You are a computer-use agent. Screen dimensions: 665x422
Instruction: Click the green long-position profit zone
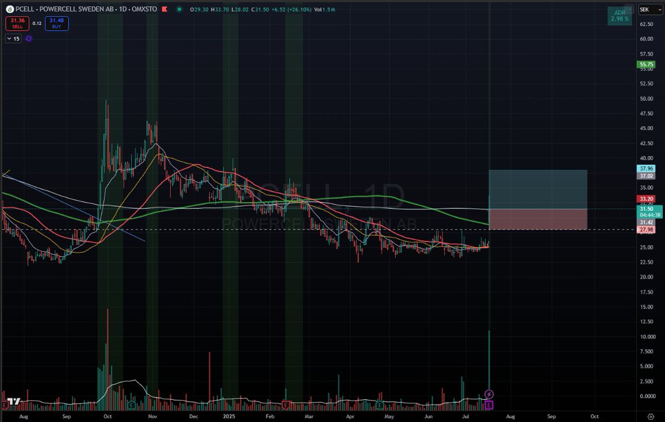538,189
